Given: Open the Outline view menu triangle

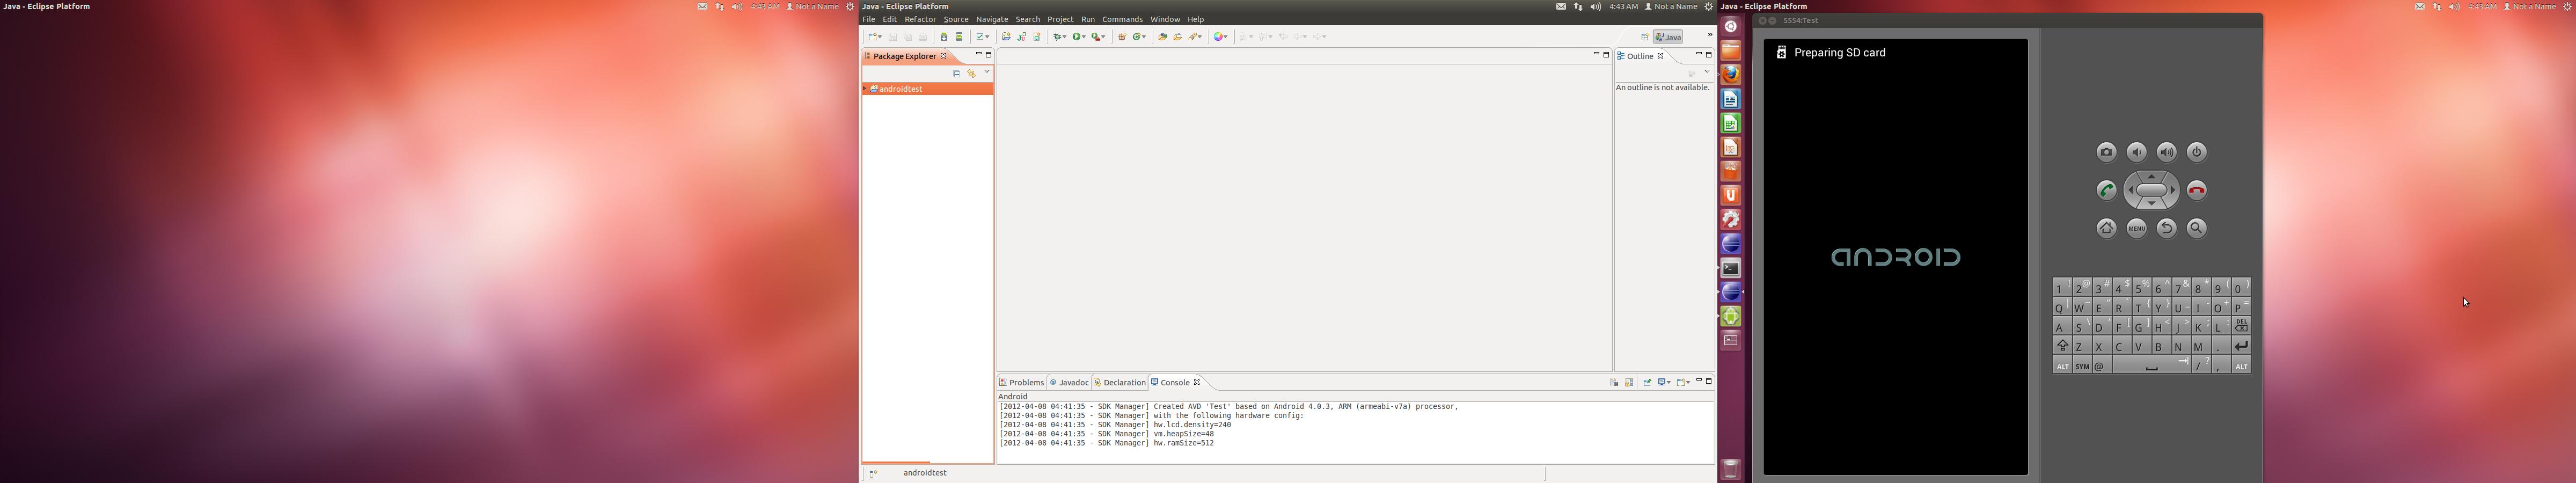Looking at the screenshot, I should 1707,72.
